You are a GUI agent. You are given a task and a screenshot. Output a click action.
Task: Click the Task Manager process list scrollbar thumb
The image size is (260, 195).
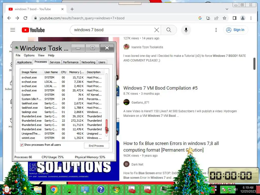point(106,126)
